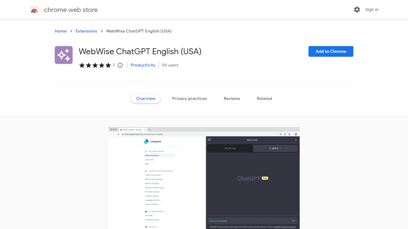Click the Chrome Web Store rainbow logo
408x229 pixels.
click(34, 10)
